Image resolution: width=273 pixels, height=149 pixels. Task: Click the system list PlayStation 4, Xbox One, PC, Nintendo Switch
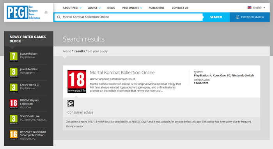tap(224, 75)
